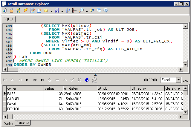Click the verbas column header
Viewport: 191px width, 127px height.
pyautogui.click(x=54, y=88)
